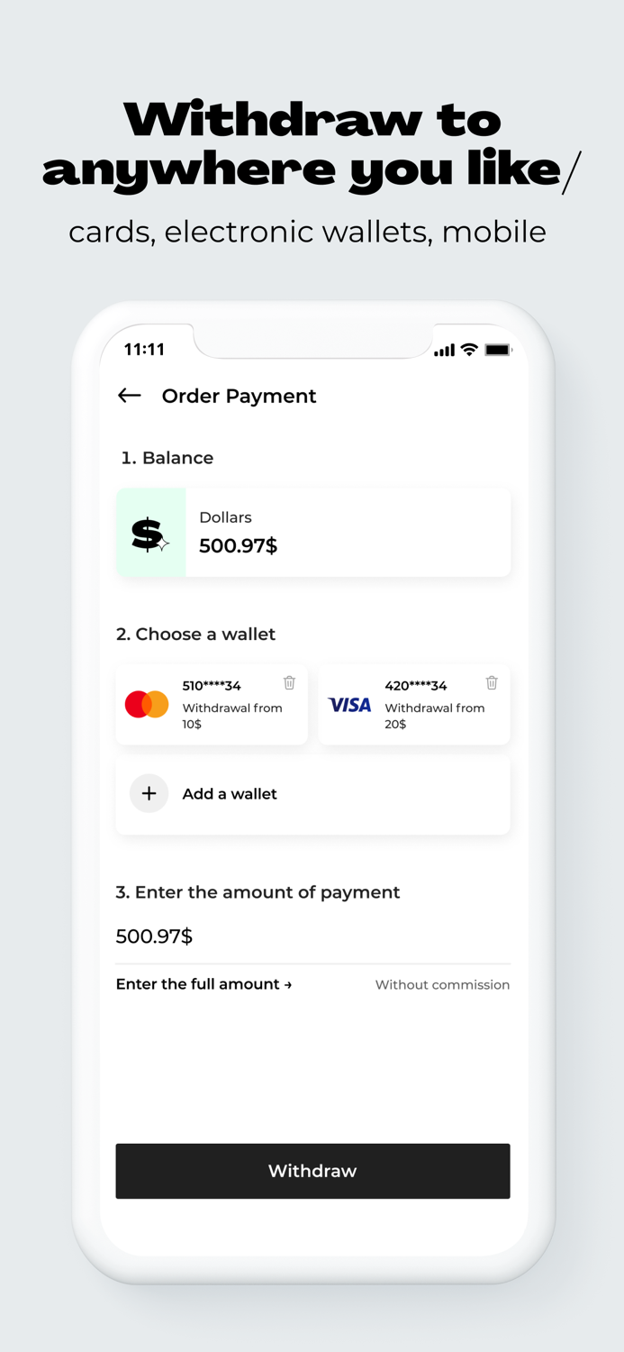Choose the 510****34 Mastercard wallet
Screen dimensions: 624x1352
[x=212, y=704]
